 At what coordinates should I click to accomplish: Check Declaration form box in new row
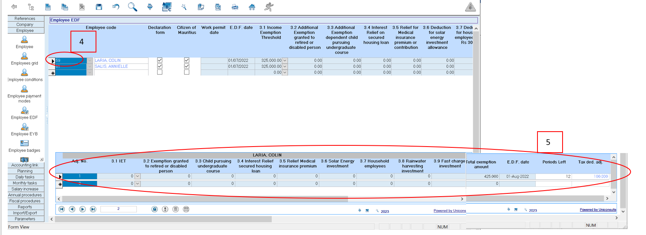coord(160,72)
